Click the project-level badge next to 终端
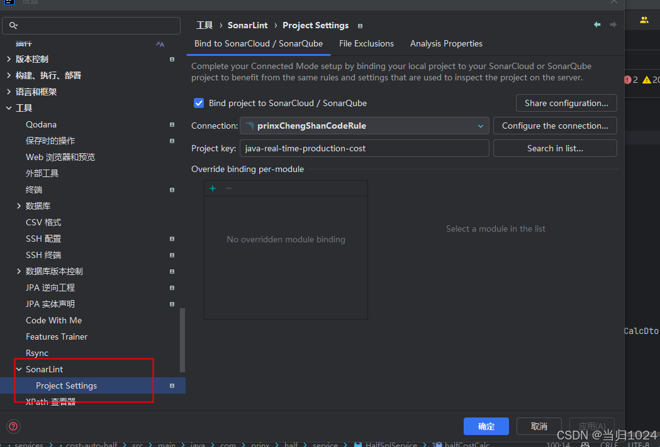 [x=172, y=190]
